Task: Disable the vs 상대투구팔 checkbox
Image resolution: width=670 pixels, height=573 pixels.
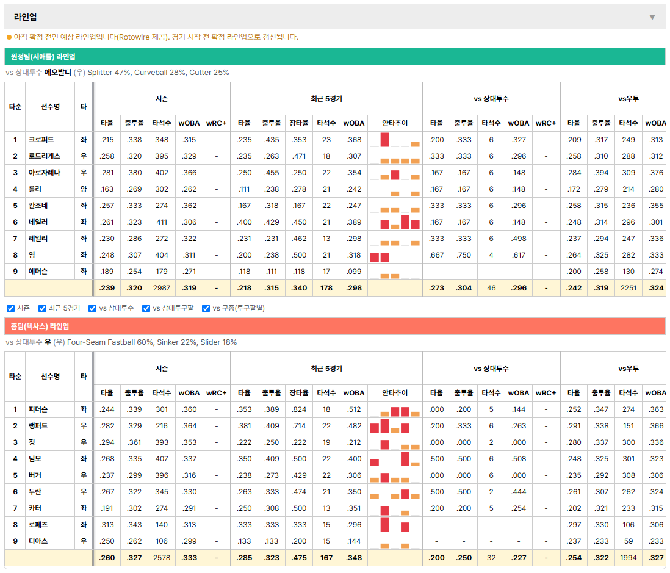Action: point(146,309)
